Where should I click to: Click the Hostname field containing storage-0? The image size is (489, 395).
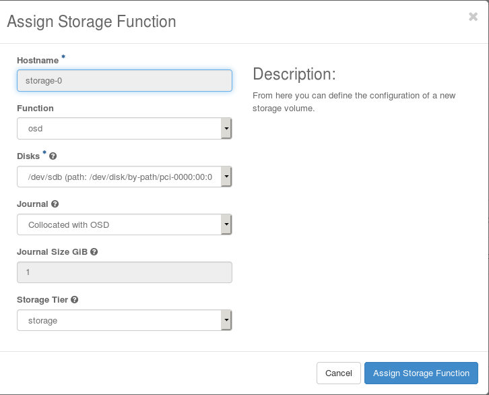(124, 80)
